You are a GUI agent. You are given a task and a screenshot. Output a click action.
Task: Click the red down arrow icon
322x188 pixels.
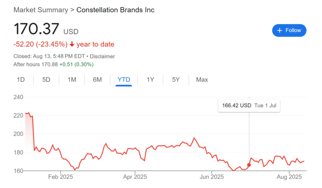pos(72,44)
